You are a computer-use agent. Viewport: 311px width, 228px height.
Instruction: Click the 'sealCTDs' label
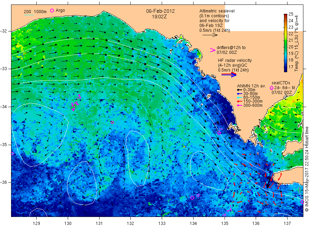281,83
